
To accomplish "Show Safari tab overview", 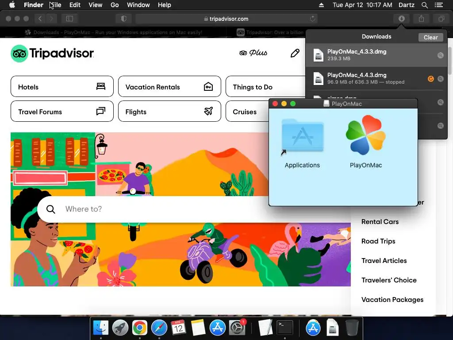I will coord(441,19).
